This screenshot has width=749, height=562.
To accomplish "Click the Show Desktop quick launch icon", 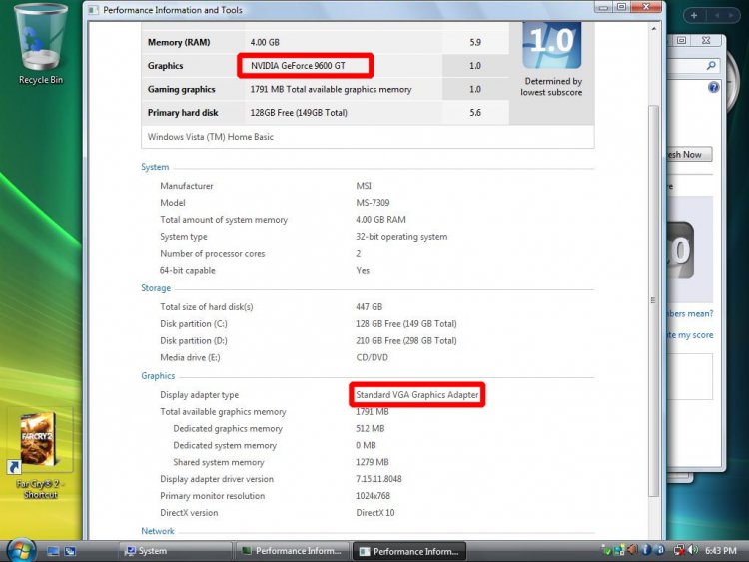I will (53, 551).
